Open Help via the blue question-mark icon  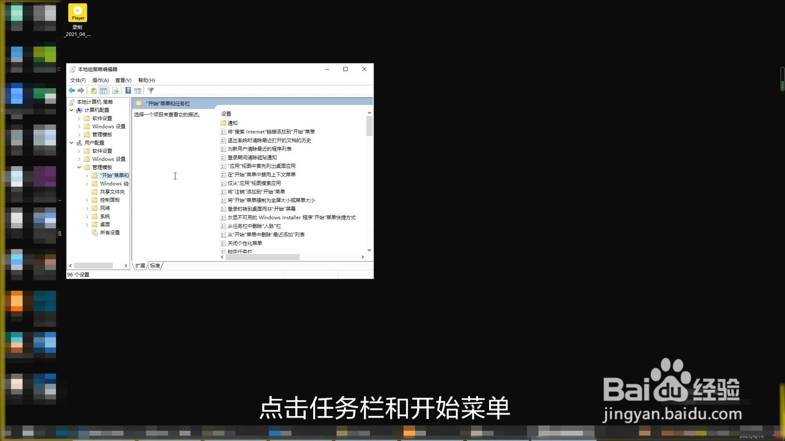click(128, 91)
